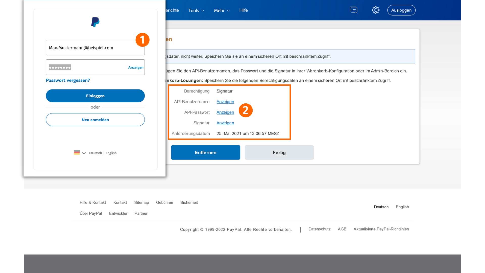Focus the email field with Max.Mustermann@beispiel.com
This screenshot has width=485, height=273.
pyautogui.click(x=95, y=48)
